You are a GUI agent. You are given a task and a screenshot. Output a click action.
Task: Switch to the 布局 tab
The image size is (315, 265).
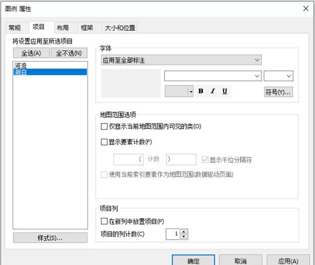tap(62, 28)
